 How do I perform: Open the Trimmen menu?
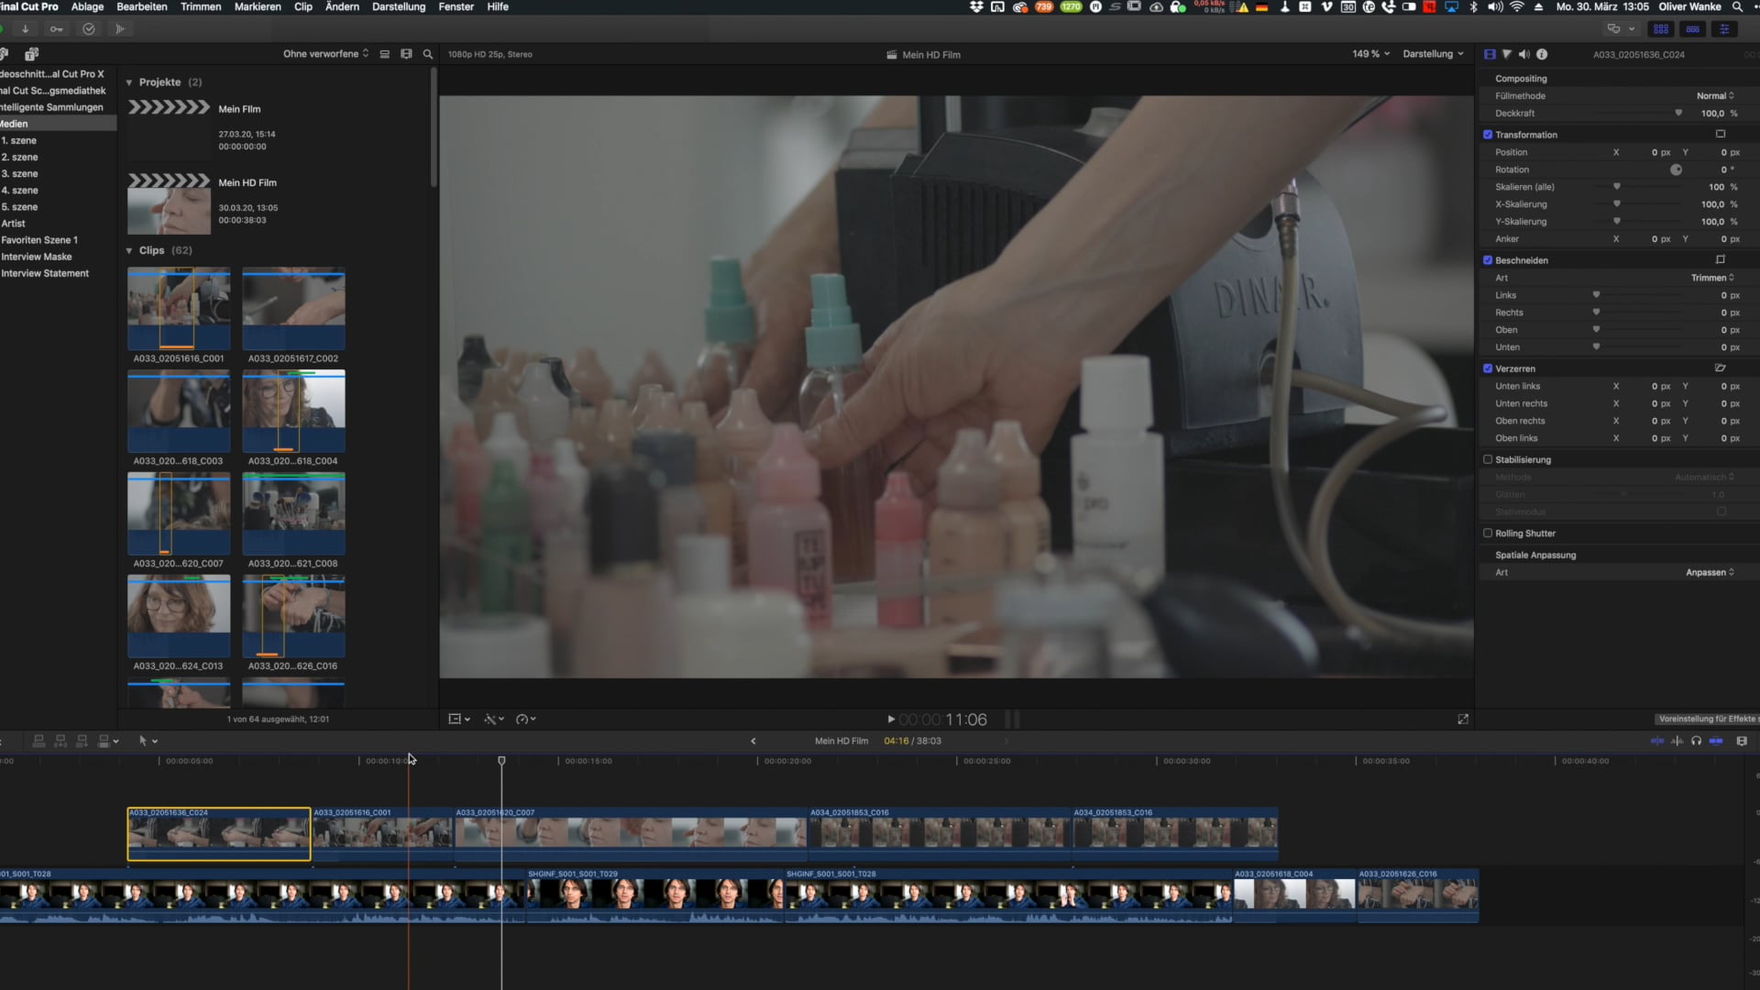(201, 6)
